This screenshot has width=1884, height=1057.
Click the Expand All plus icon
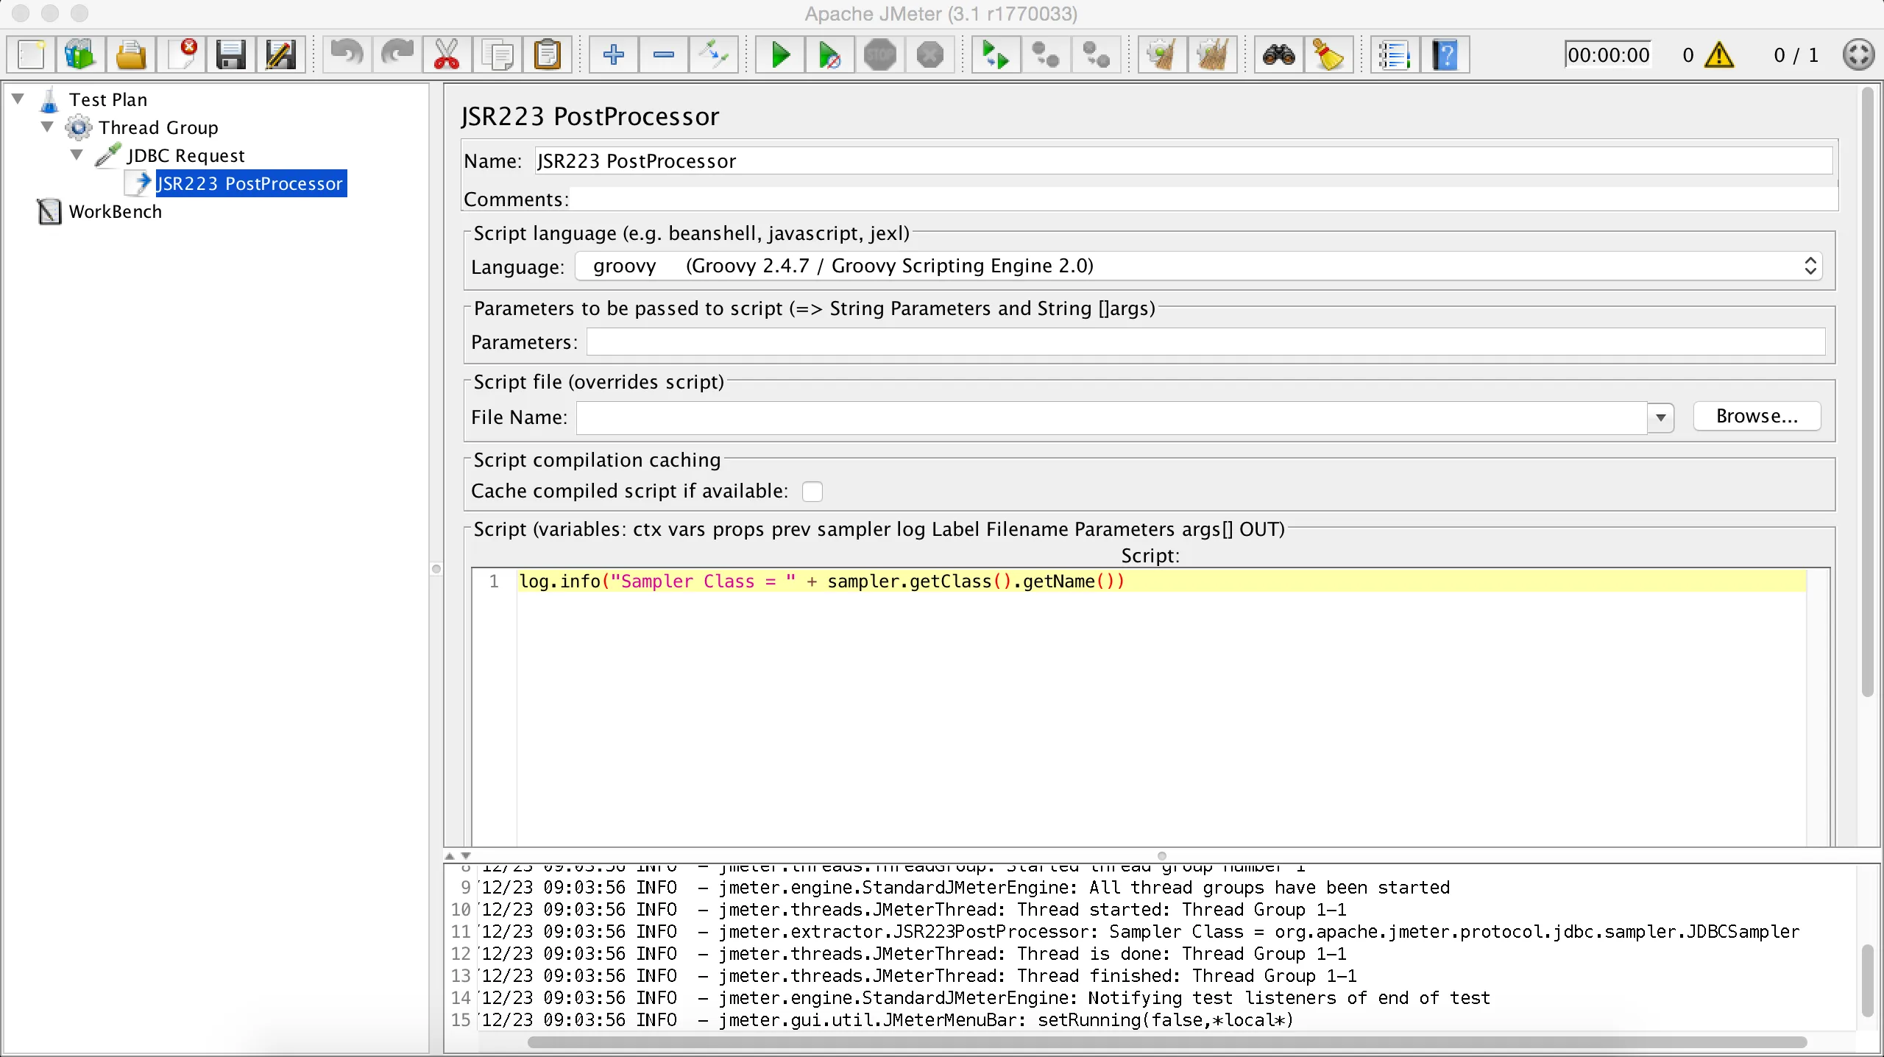click(x=613, y=55)
